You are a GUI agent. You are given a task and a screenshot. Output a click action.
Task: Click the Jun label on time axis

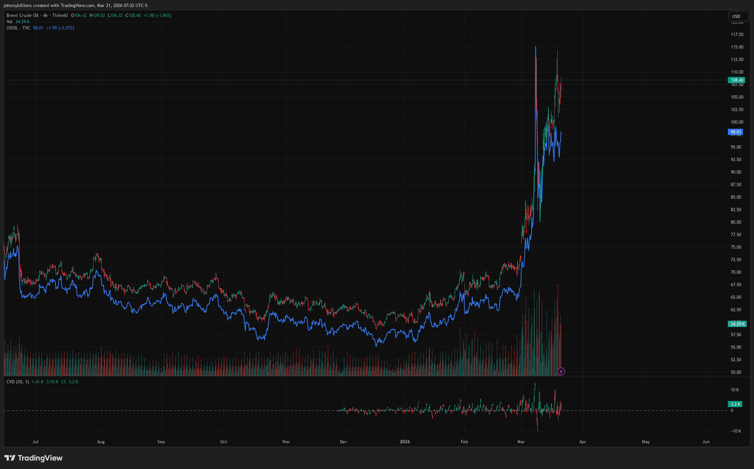(706, 442)
